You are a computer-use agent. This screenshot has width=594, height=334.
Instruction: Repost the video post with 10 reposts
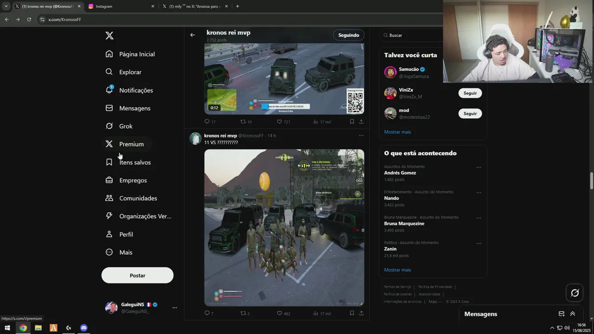[243, 122]
